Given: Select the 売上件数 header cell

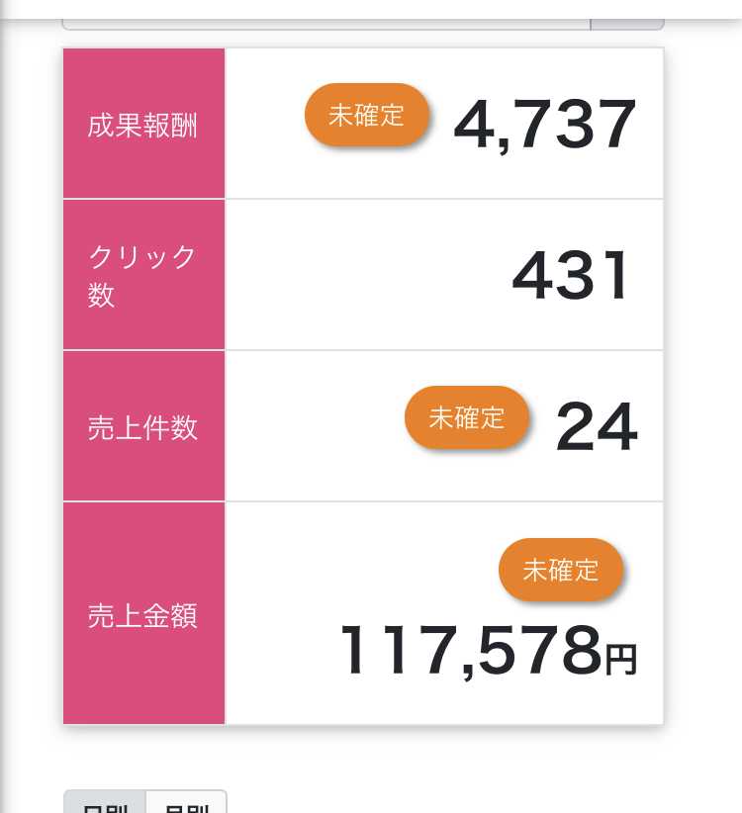Looking at the screenshot, I should [143, 426].
